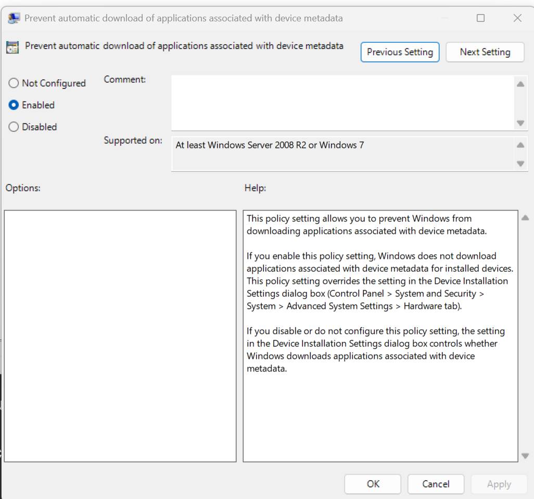Go to the Previous Setting
Screen dimensions: 534x499
pos(400,52)
